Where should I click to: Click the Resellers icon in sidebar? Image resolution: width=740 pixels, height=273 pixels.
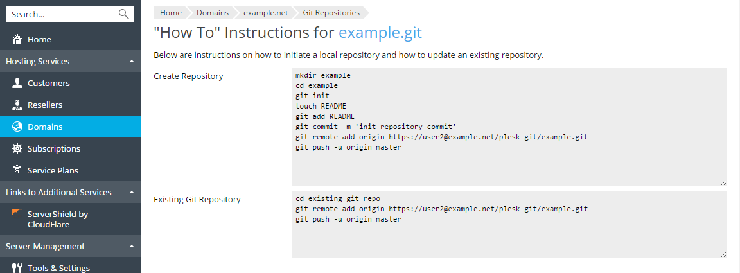click(17, 105)
